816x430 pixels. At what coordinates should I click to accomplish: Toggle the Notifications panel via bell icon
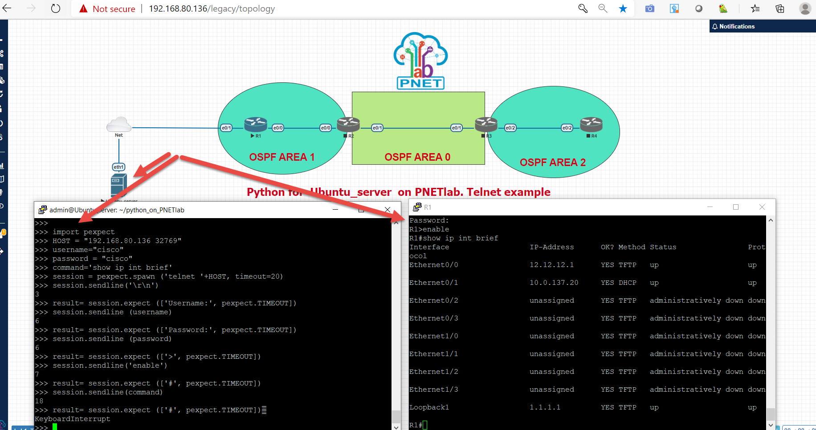click(715, 26)
